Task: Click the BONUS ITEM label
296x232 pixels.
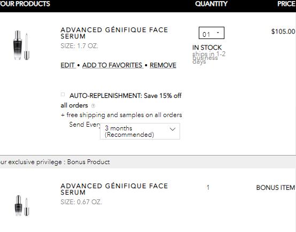Action: pyautogui.click(x=276, y=188)
